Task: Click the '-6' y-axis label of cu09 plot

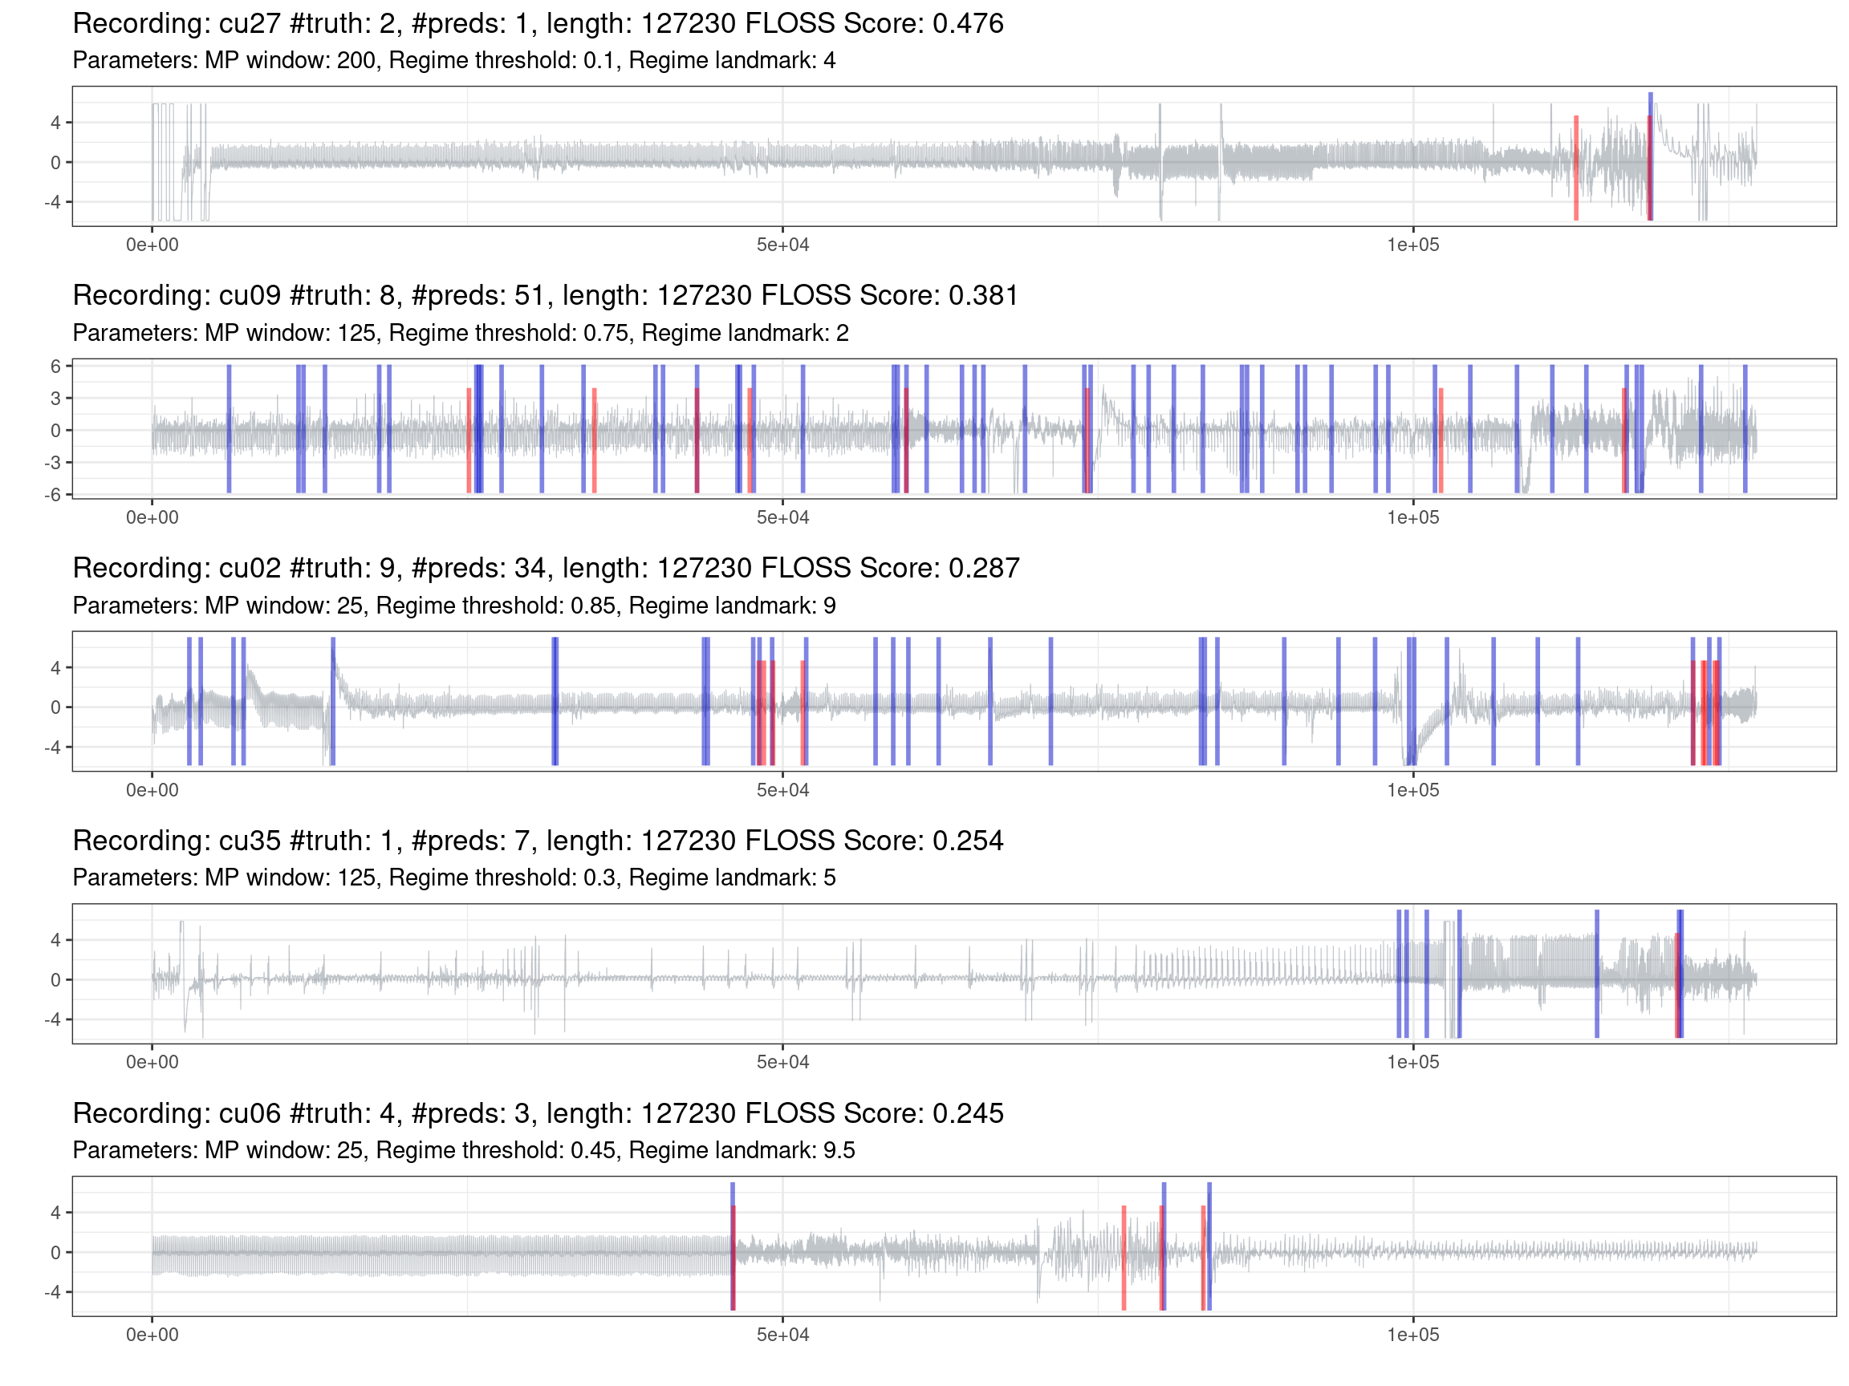Action: (53, 496)
